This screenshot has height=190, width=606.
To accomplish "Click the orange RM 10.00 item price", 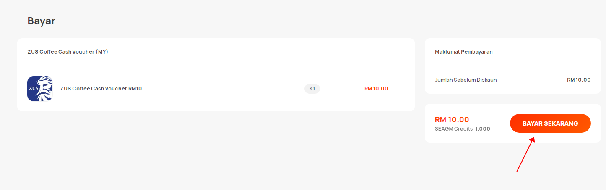I will click(376, 88).
